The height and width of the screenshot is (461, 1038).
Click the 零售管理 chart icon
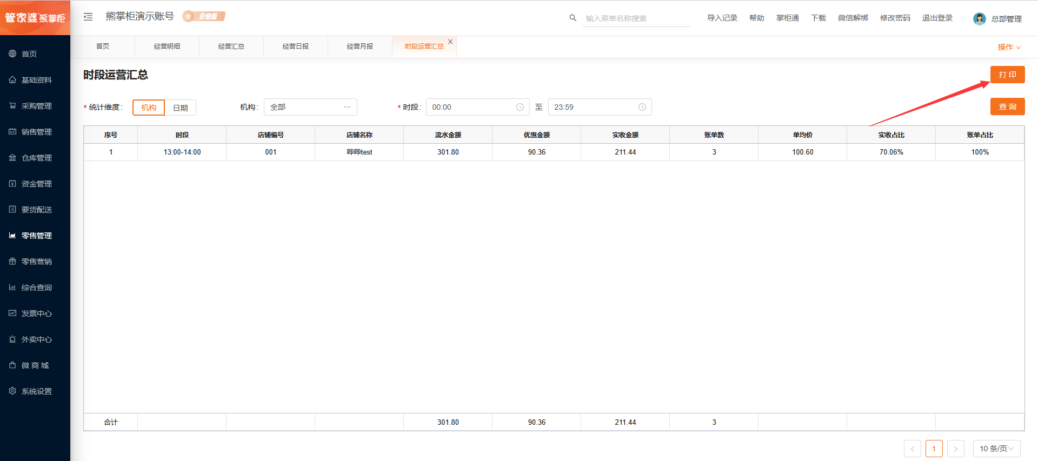click(x=12, y=235)
